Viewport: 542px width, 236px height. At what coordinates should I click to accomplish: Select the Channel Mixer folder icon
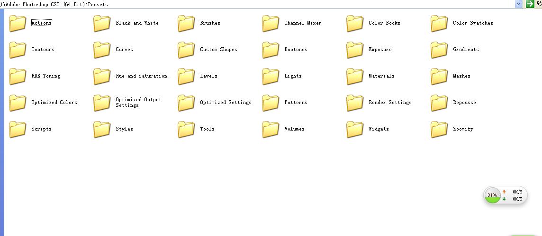coord(271,24)
